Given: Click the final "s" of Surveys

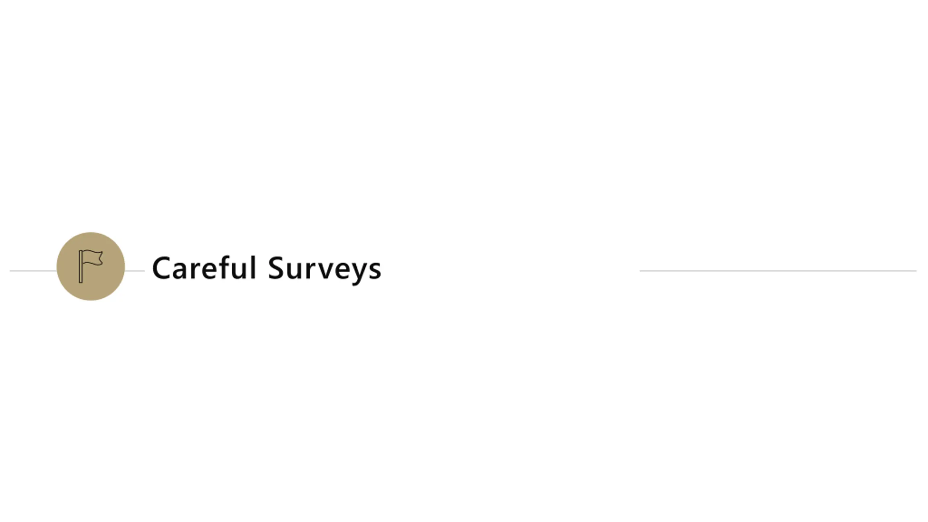Looking at the screenshot, I should pyautogui.click(x=376, y=271).
